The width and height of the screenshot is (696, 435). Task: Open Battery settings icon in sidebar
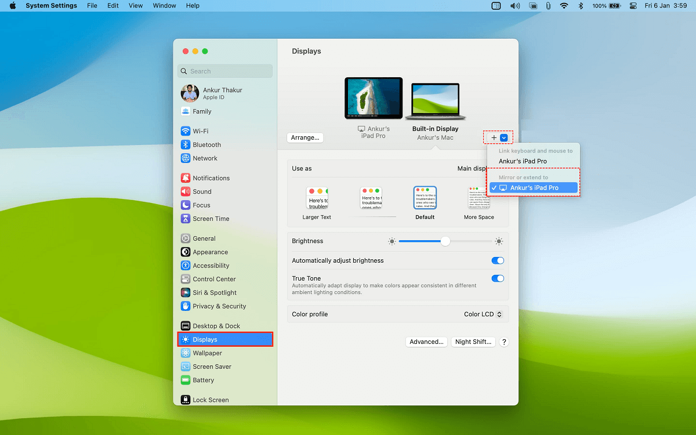coord(186,380)
